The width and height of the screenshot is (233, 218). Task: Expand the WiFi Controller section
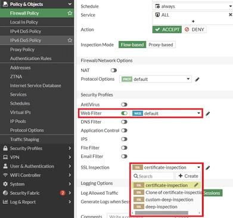(x=70, y=175)
